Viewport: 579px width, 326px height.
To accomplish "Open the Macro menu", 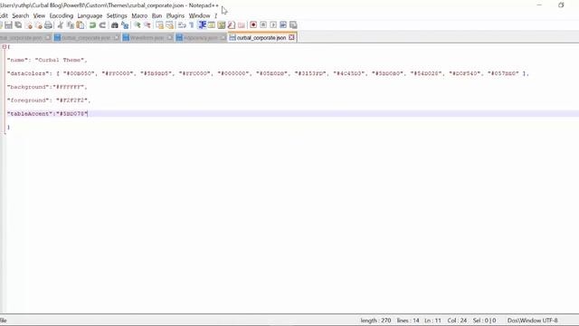I will point(139,15).
